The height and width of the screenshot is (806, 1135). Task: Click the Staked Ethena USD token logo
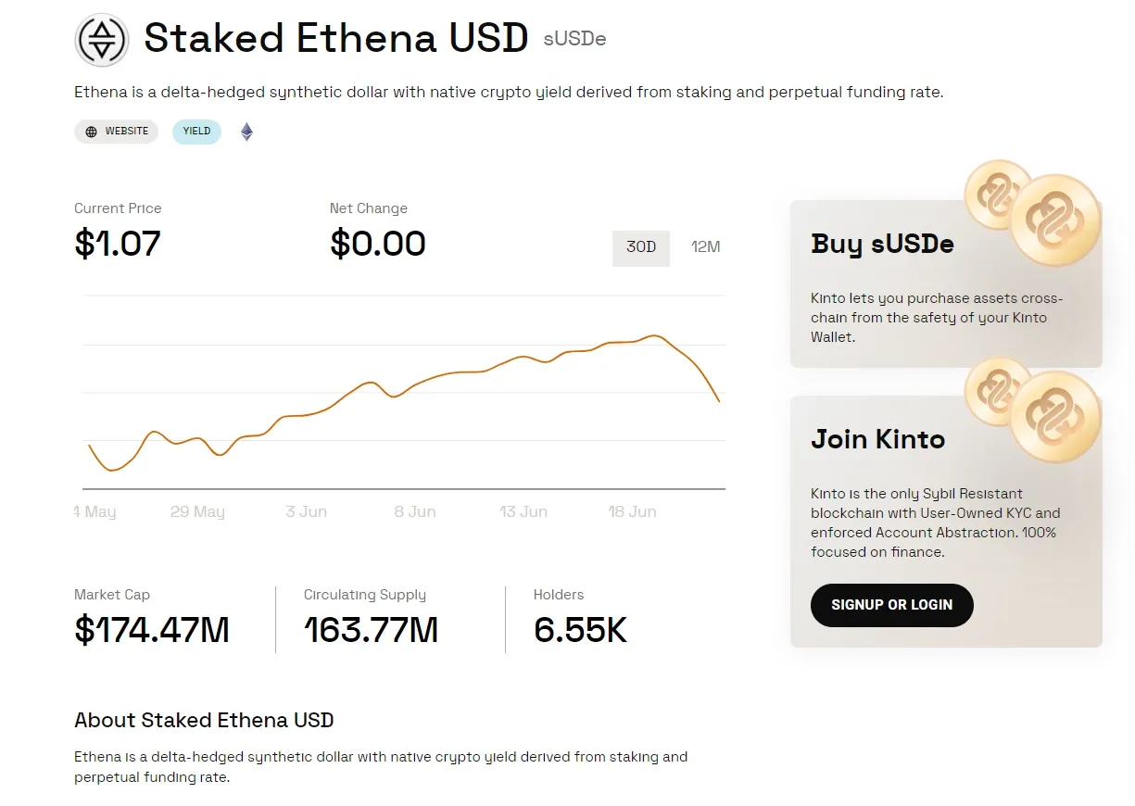click(102, 40)
